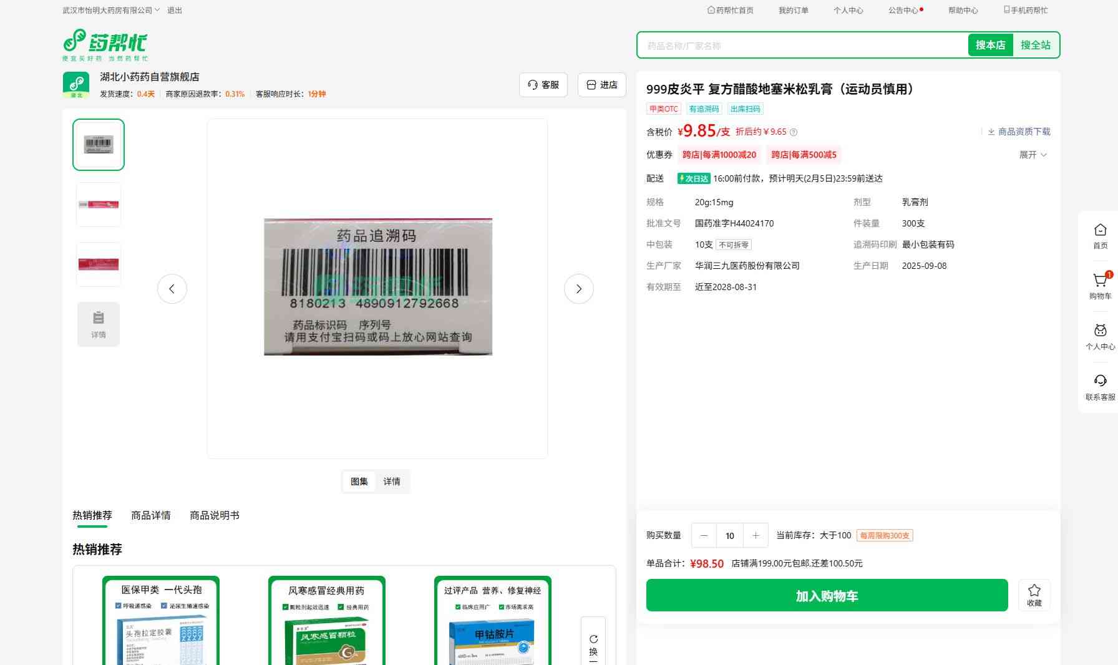Click the next image arrow
Screen dimensions: 1118x665
[x=578, y=289]
